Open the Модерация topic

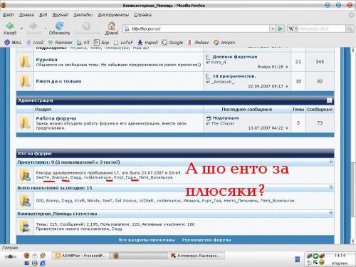point(226,118)
